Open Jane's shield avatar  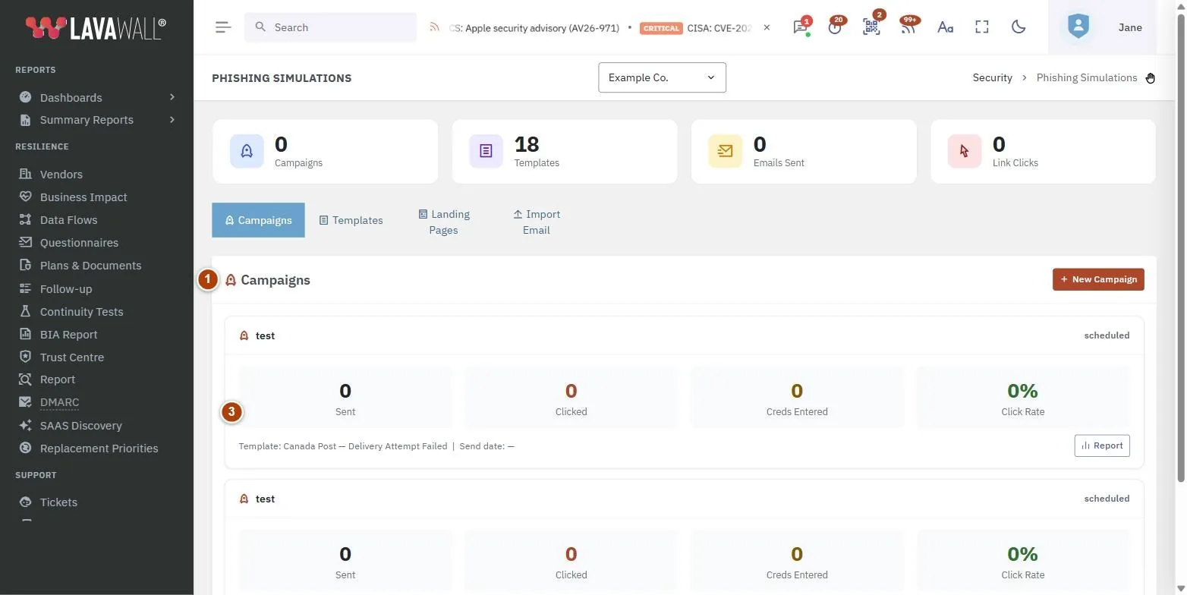[1078, 27]
